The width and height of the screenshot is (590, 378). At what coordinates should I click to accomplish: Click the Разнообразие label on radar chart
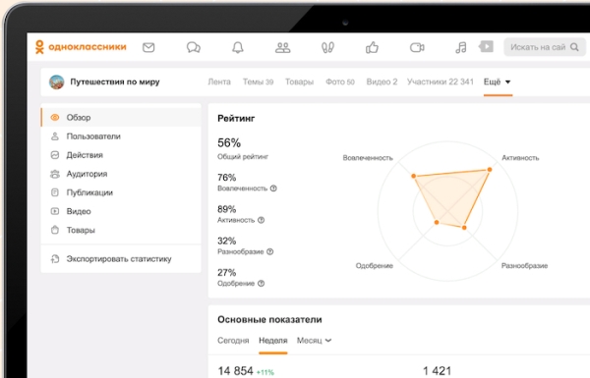coord(524,266)
